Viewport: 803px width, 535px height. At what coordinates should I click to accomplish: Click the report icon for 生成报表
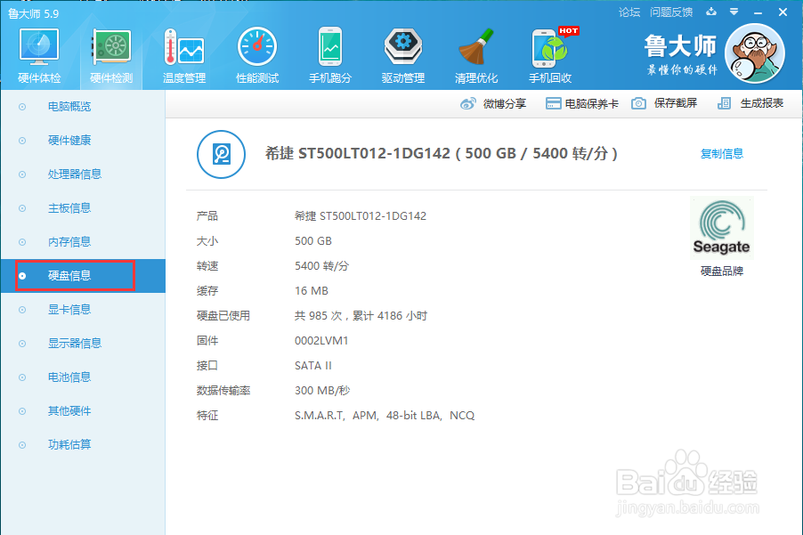[724, 103]
